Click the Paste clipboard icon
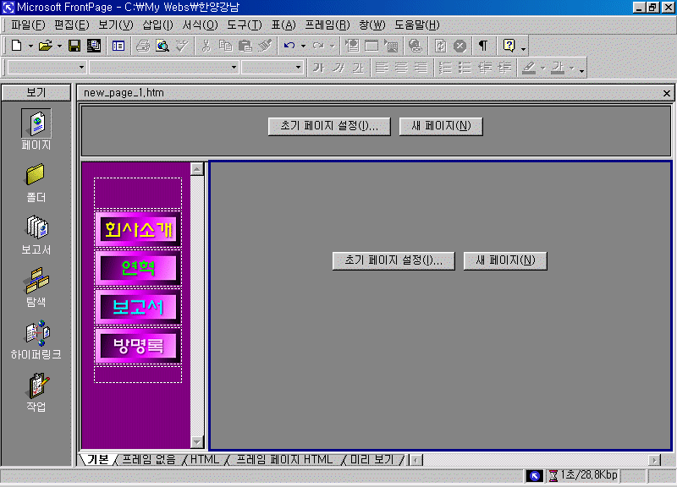Screen dimensions: 677x487 click(x=245, y=46)
